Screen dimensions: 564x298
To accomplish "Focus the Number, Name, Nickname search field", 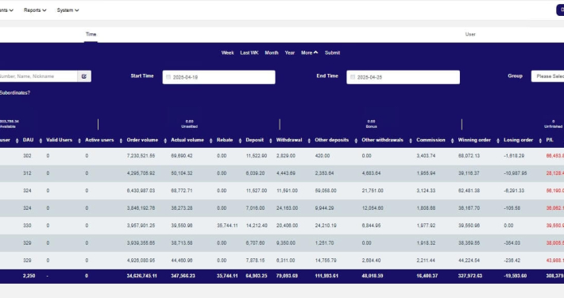I will pyautogui.click(x=38, y=76).
